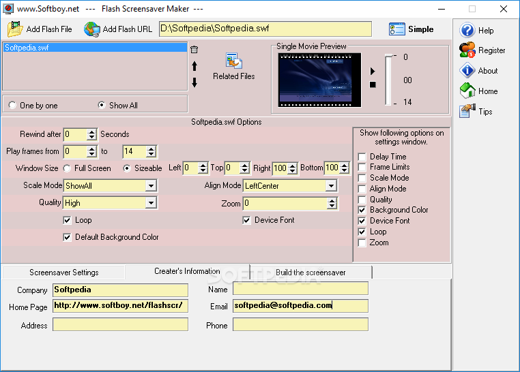
Task: Click the Bottom value spinner arrows
Action: [345, 168]
